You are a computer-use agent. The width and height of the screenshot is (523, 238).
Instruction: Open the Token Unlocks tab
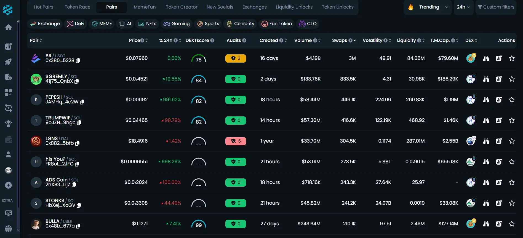click(337, 7)
